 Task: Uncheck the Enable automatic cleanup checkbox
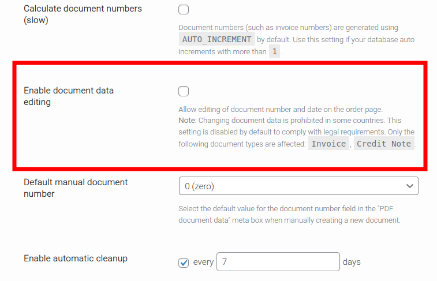184,263
